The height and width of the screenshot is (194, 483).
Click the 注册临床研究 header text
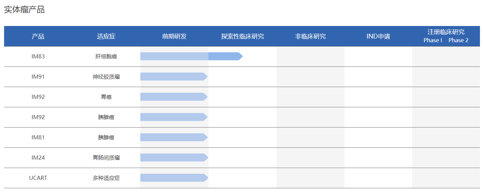446,32
